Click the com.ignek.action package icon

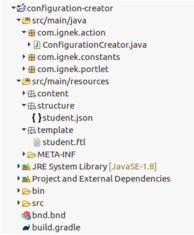32,33
